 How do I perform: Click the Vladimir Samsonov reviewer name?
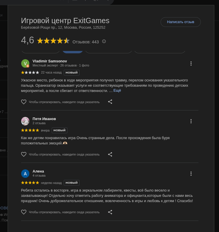click(x=50, y=61)
